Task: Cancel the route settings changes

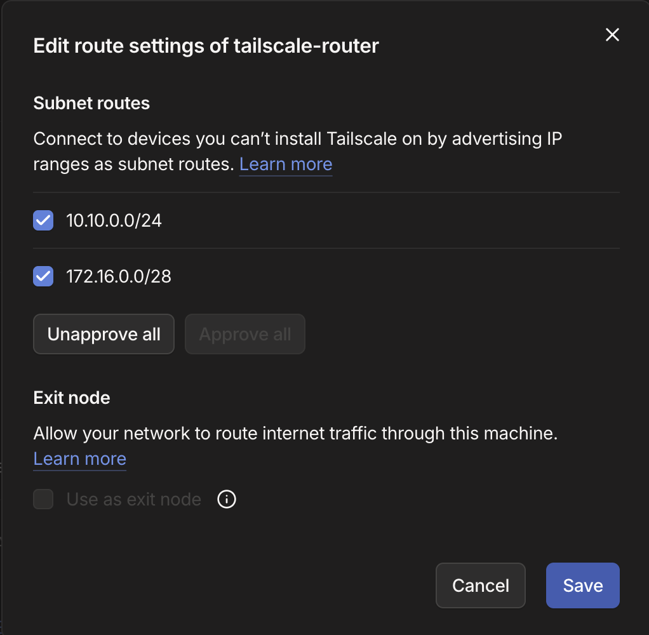Action: [480, 585]
